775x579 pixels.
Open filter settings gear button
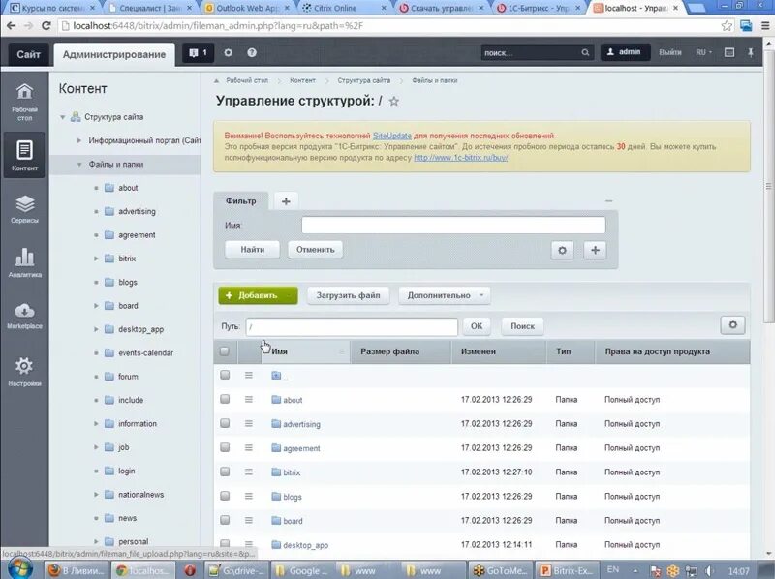pos(562,250)
